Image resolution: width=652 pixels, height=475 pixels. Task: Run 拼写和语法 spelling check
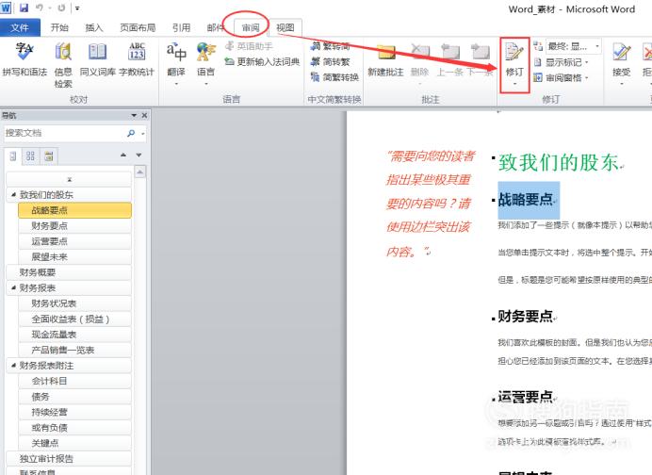coord(24,60)
